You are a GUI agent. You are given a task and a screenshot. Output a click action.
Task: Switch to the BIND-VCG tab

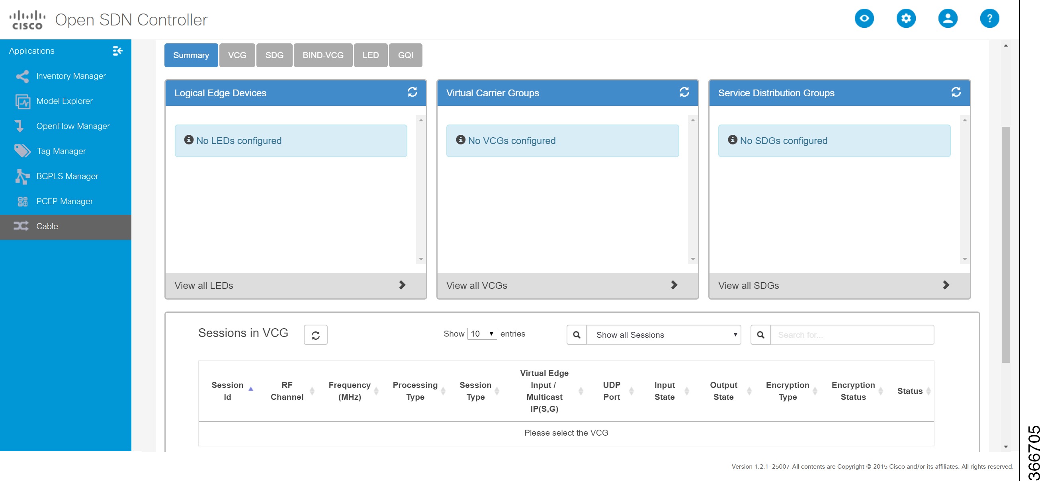[323, 55]
